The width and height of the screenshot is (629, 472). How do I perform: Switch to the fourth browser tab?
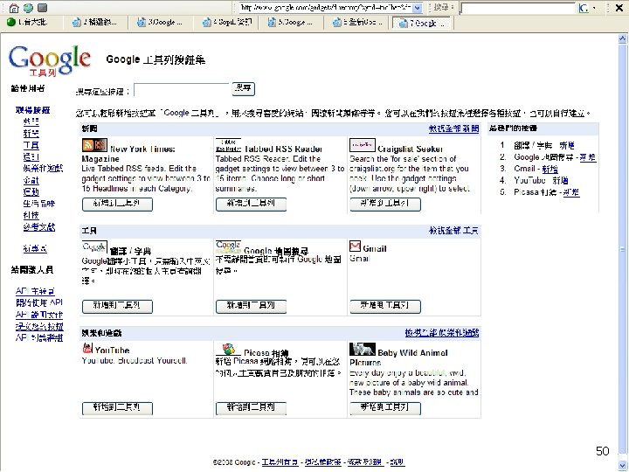click(227, 23)
